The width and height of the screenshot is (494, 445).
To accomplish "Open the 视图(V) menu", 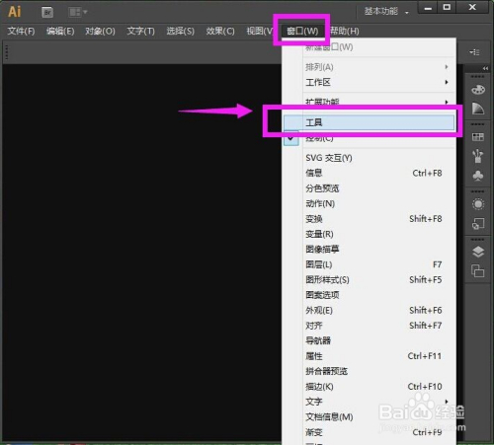I will click(x=260, y=32).
